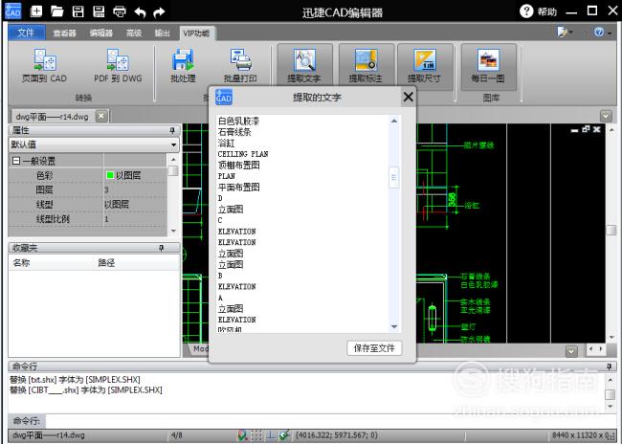Minimize the inner drawing window
The width and height of the screenshot is (622, 444).
click(574, 130)
